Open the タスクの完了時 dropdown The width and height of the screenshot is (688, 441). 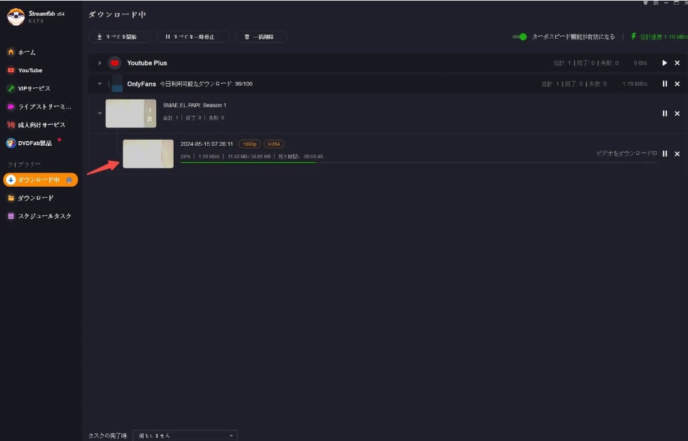pyautogui.click(x=185, y=436)
